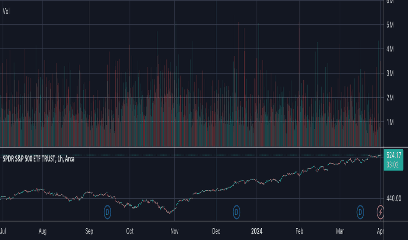Click the 2M volume scale label
408x240 pixels.
pos(390,98)
